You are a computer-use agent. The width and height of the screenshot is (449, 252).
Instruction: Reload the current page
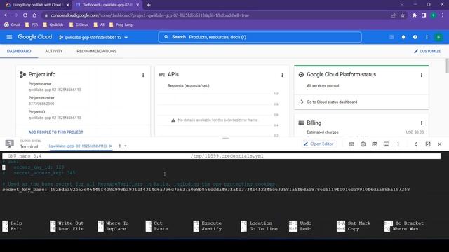[25, 15]
